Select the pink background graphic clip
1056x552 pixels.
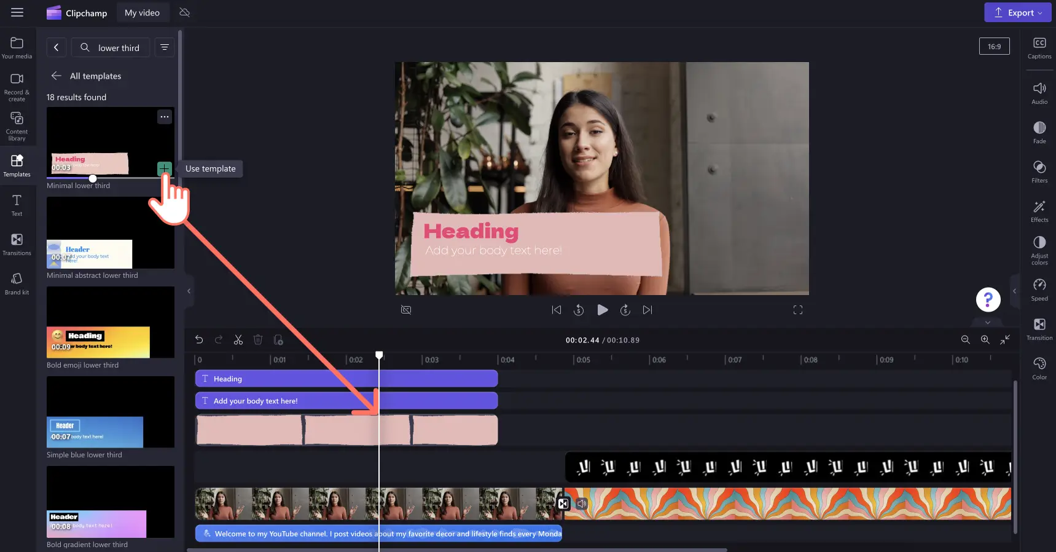[x=346, y=430]
